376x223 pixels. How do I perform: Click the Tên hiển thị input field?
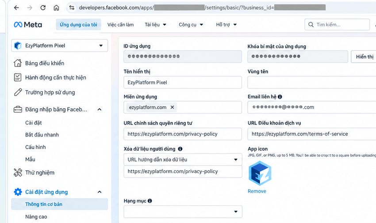(183, 82)
